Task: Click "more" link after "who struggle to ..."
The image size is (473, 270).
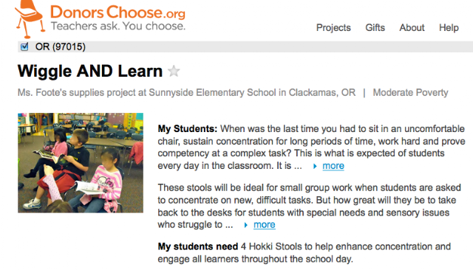Action: [x=265, y=225]
